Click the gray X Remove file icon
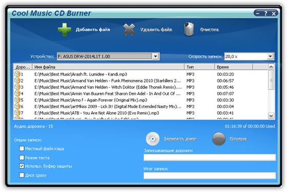 coord(129,30)
